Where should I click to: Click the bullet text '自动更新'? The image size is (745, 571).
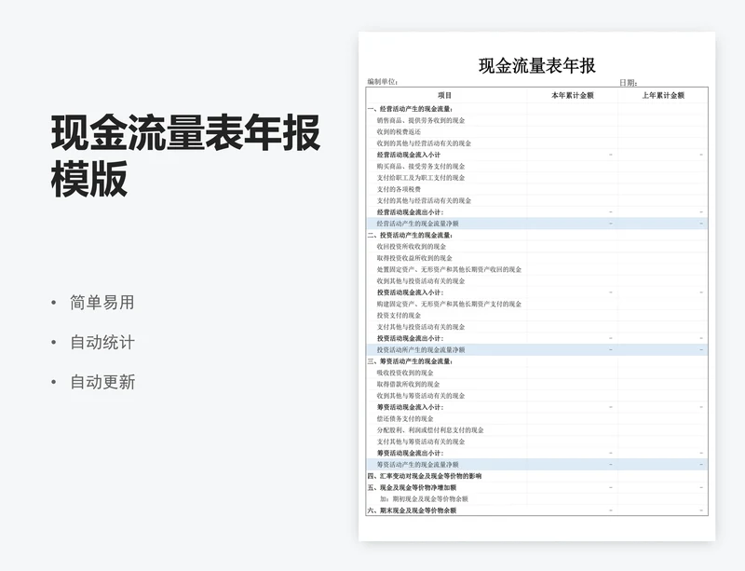pyautogui.click(x=102, y=382)
